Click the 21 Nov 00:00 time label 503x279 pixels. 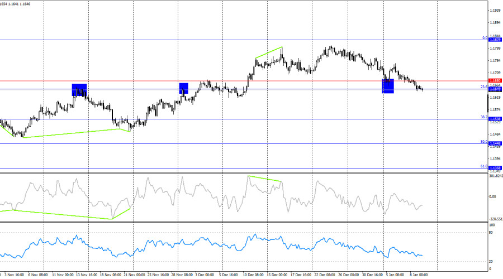(x=134, y=275)
